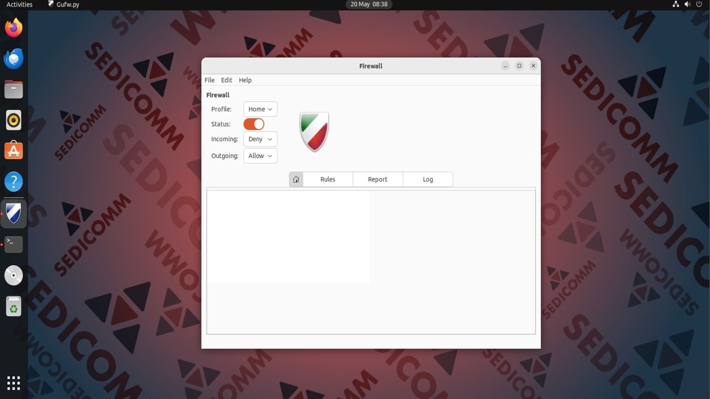Show Applications grid button

[x=14, y=383]
